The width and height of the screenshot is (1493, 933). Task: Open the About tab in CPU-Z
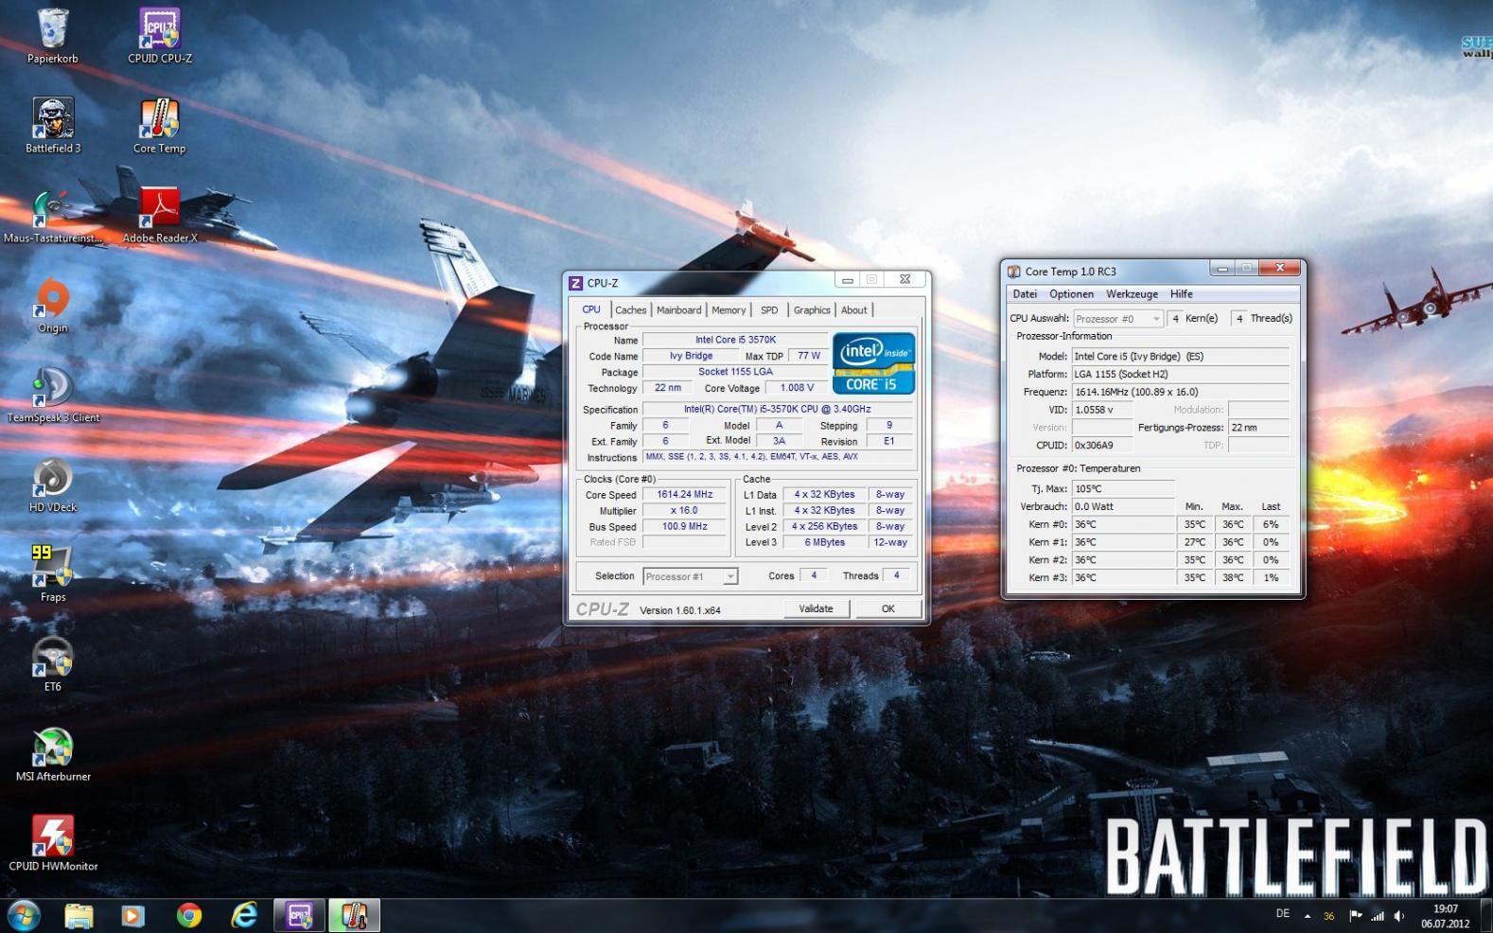[853, 310]
